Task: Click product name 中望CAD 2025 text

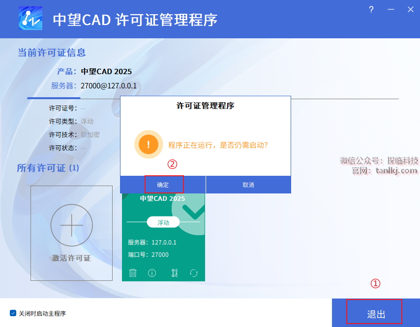Action: (x=106, y=71)
